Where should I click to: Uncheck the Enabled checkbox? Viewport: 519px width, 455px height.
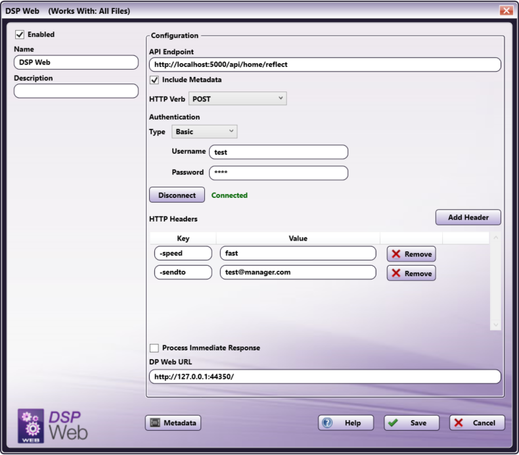(20, 35)
